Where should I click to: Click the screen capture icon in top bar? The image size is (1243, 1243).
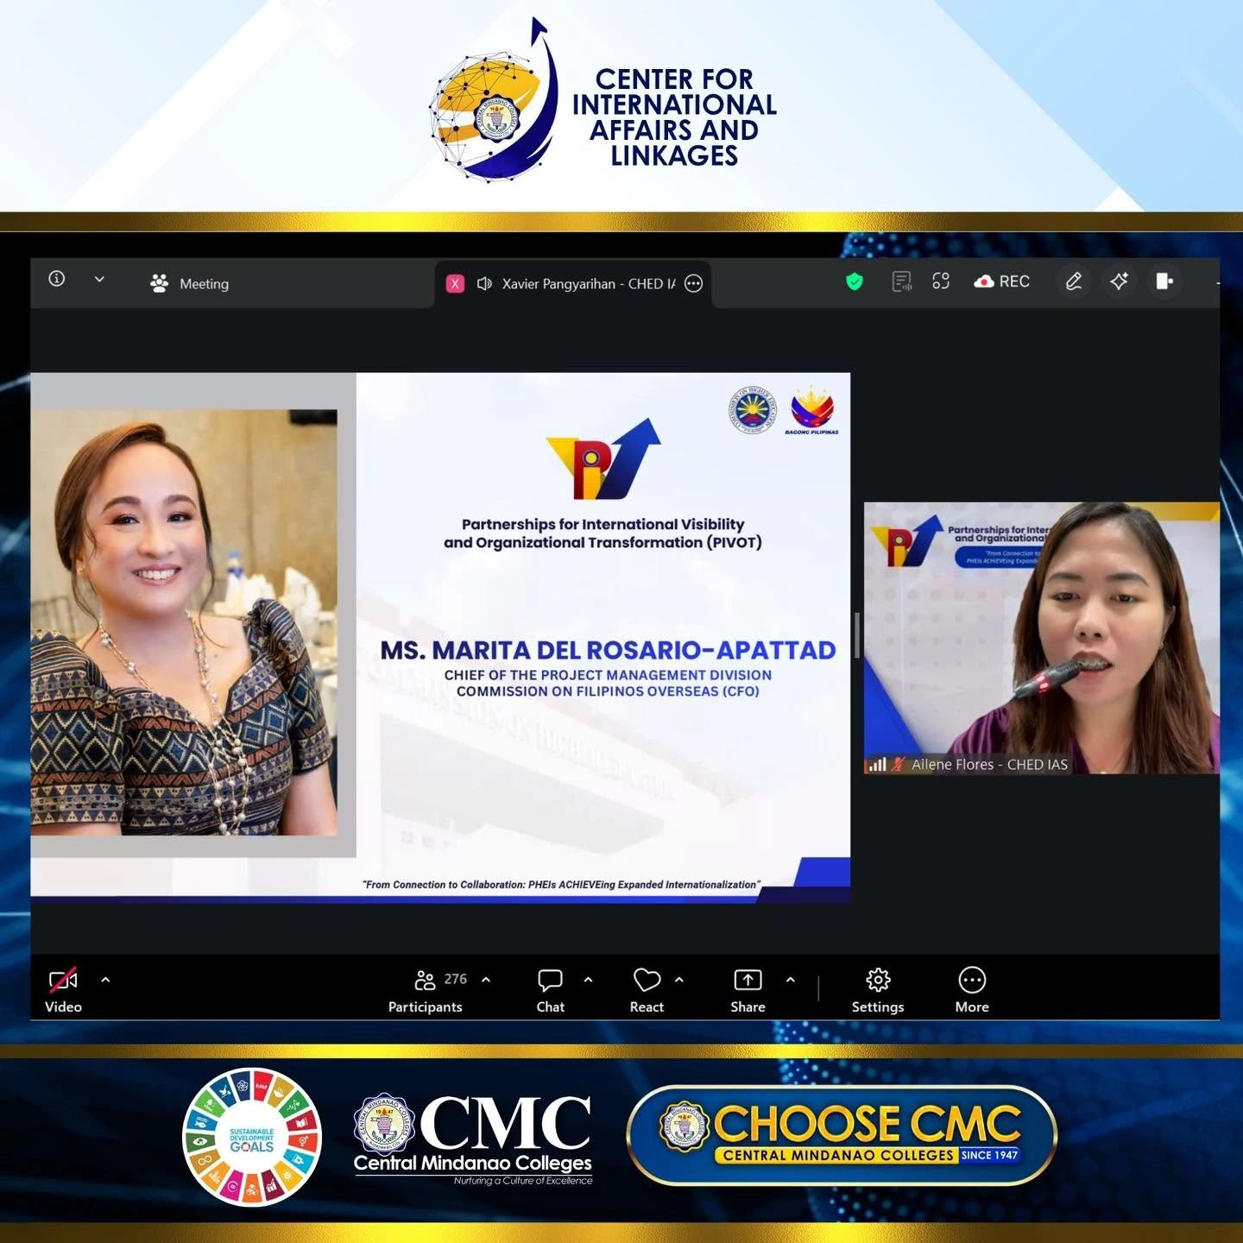[941, 281]
